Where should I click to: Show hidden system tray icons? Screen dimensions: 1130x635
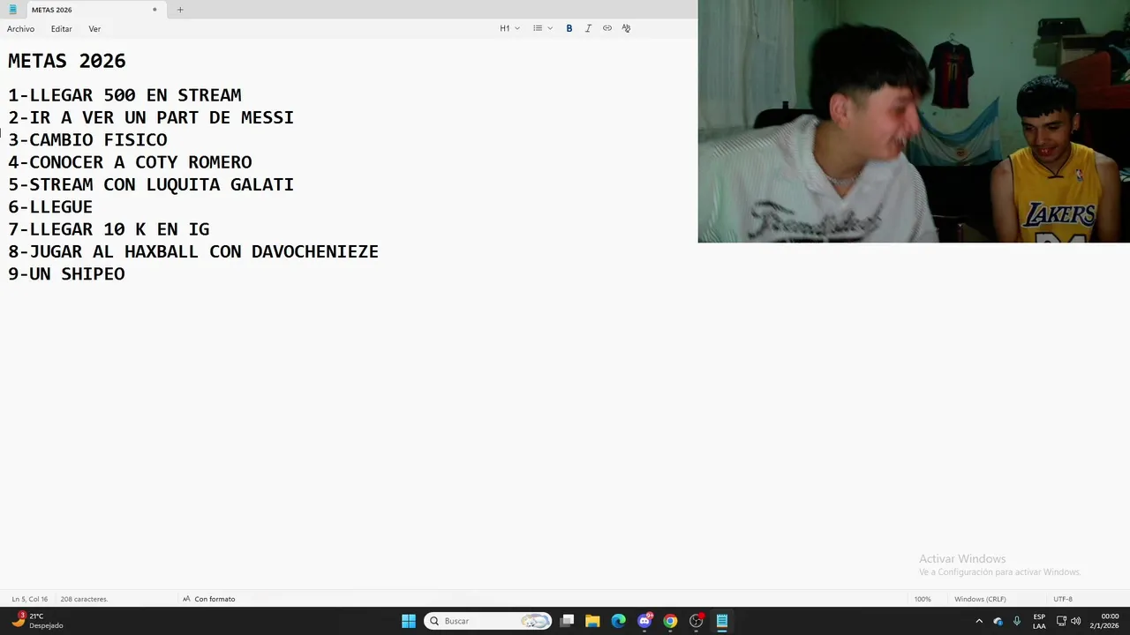[979, 621]
